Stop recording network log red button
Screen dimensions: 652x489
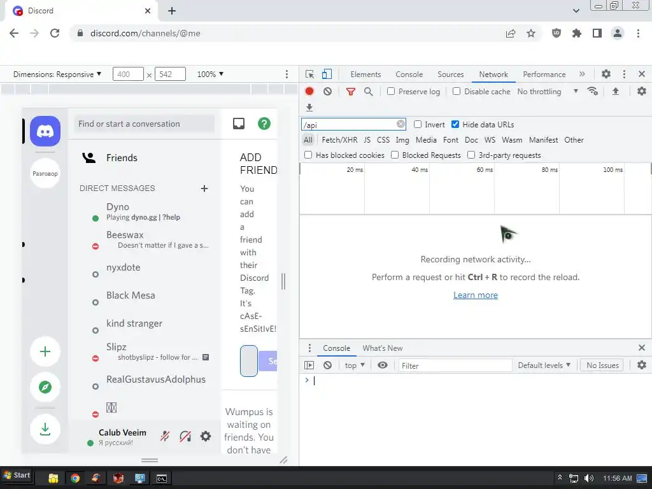point(309,92)
